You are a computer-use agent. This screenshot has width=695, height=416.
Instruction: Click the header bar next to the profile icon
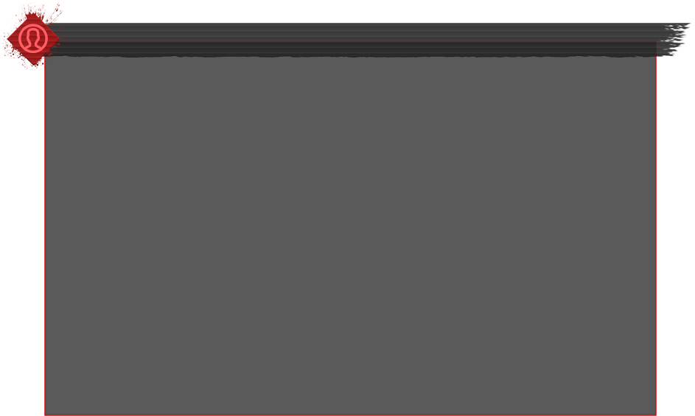(x=368, y=40)
